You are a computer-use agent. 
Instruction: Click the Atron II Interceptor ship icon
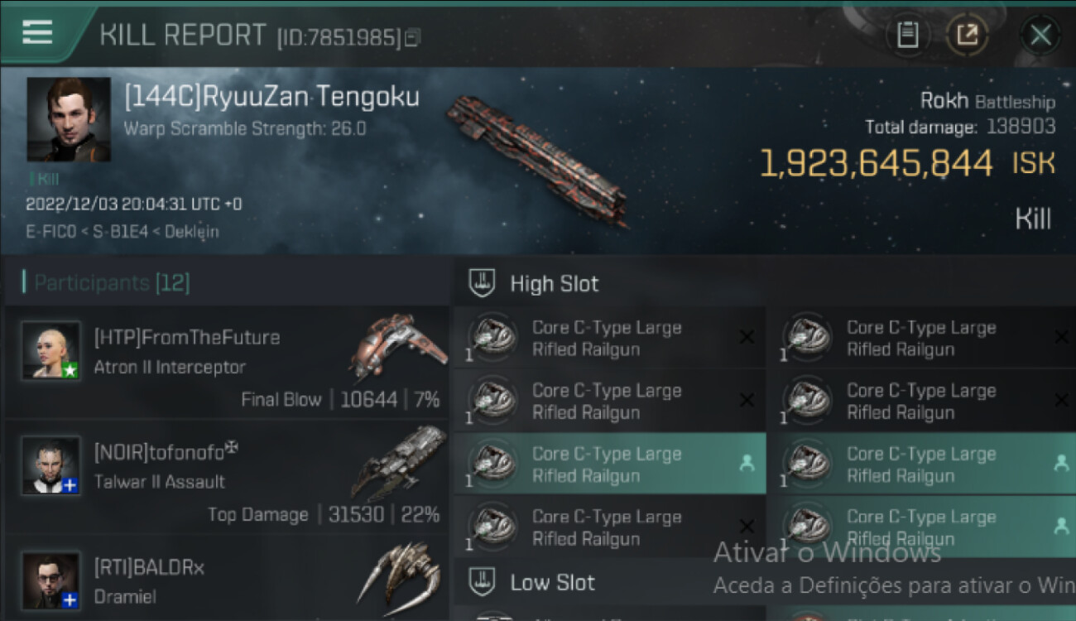tap(397, 344)
